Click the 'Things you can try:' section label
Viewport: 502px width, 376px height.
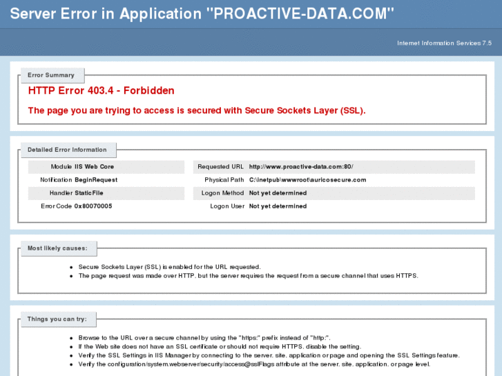pos(57,319)
